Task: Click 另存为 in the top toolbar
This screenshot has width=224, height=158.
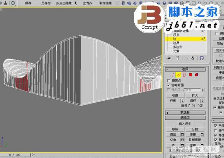Action: [46, 3]
